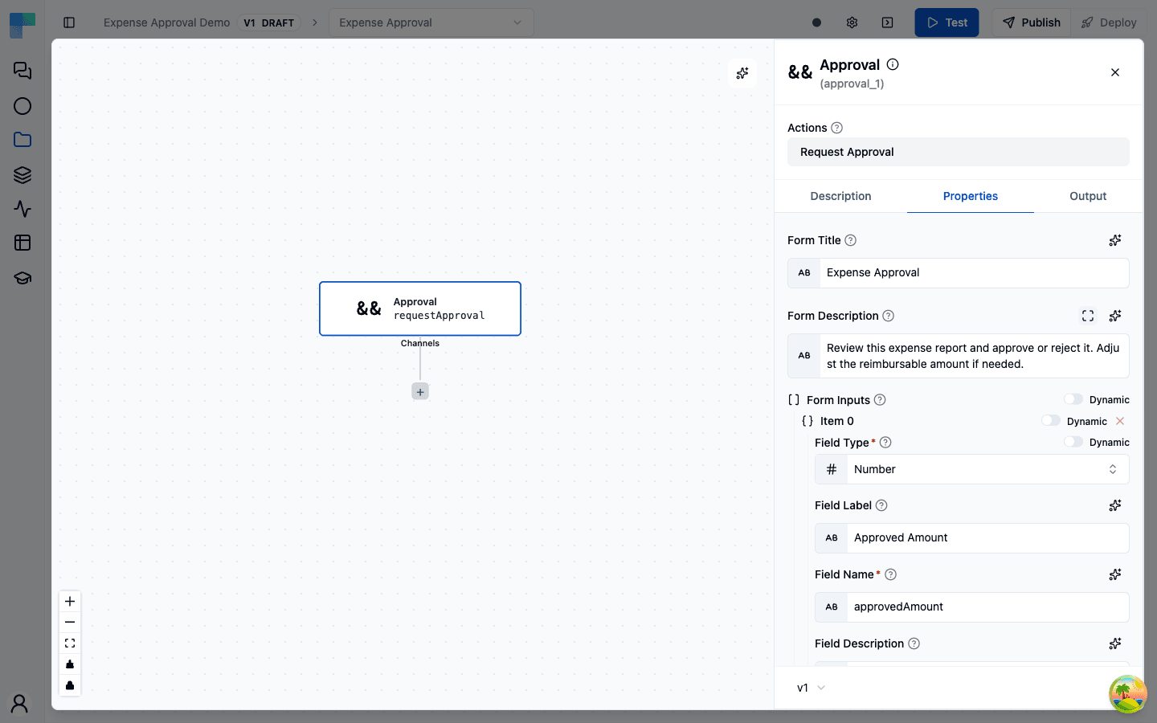Open the activity pulse sidebar icon

[x=22, y=209]
